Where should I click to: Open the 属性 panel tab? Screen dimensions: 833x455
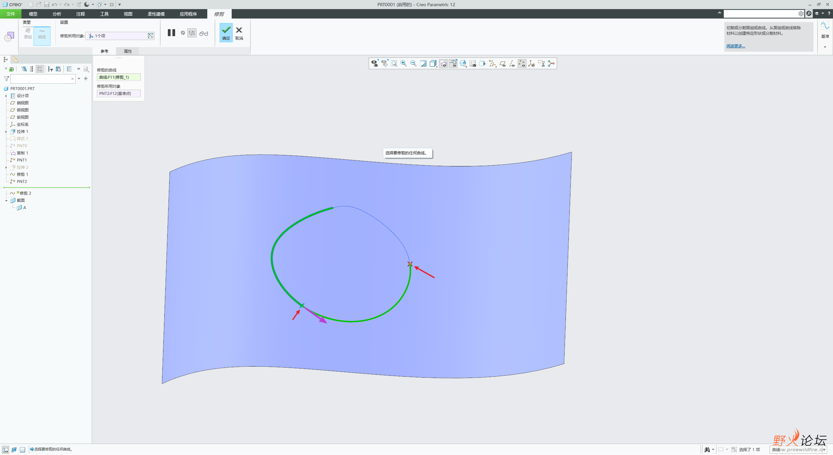pos(128,51)
